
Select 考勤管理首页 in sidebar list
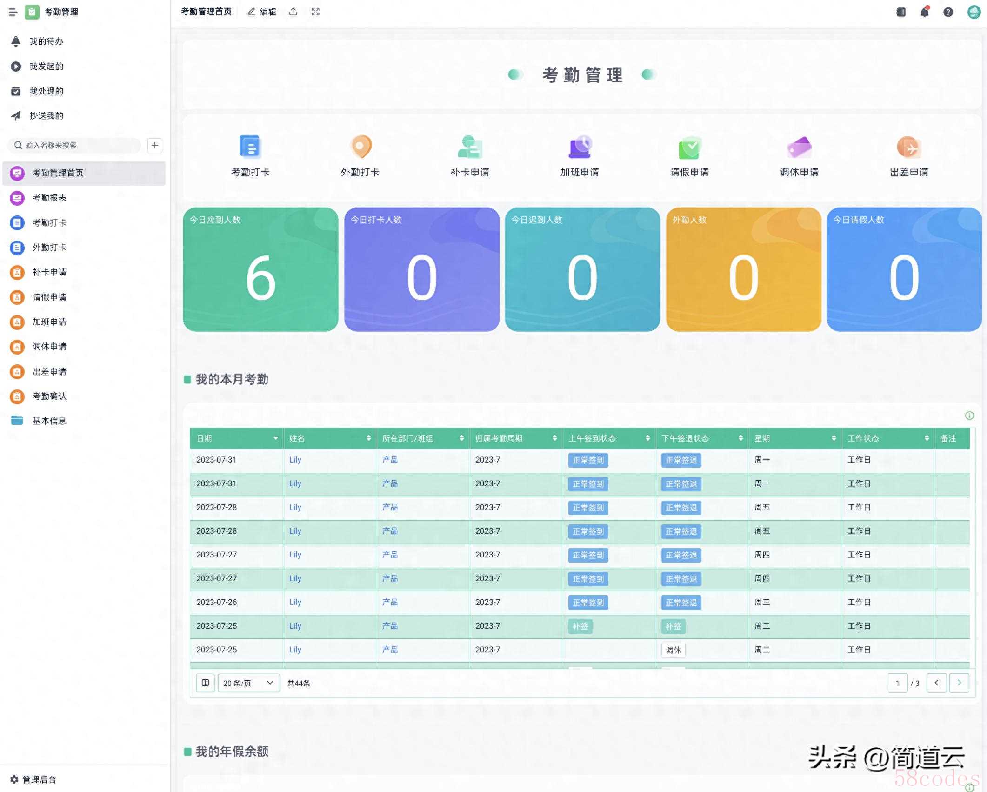pos(84,173)
